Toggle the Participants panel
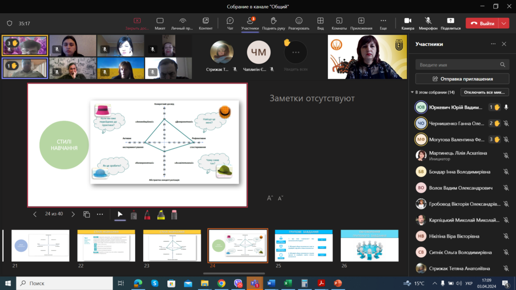 pos(250,23)
